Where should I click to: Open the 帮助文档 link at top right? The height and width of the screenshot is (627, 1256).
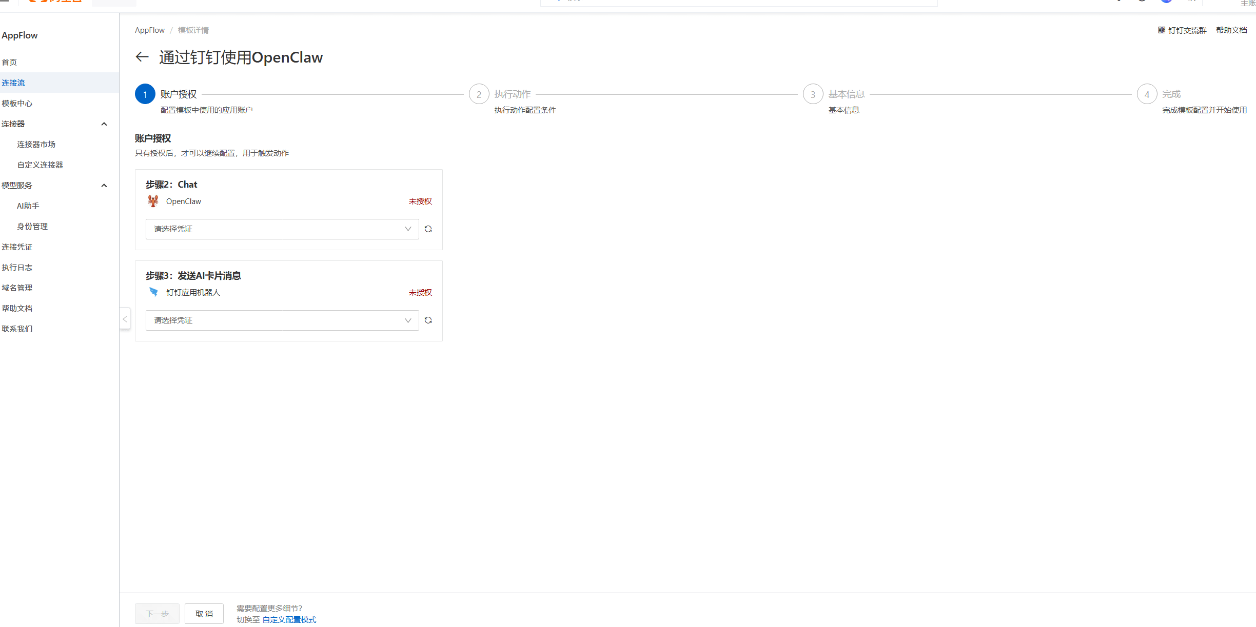pyautogui.click(x=1231, y=30)
